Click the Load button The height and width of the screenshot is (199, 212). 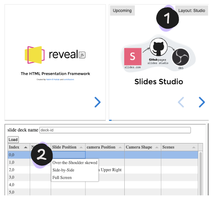(x=13, y=139)
